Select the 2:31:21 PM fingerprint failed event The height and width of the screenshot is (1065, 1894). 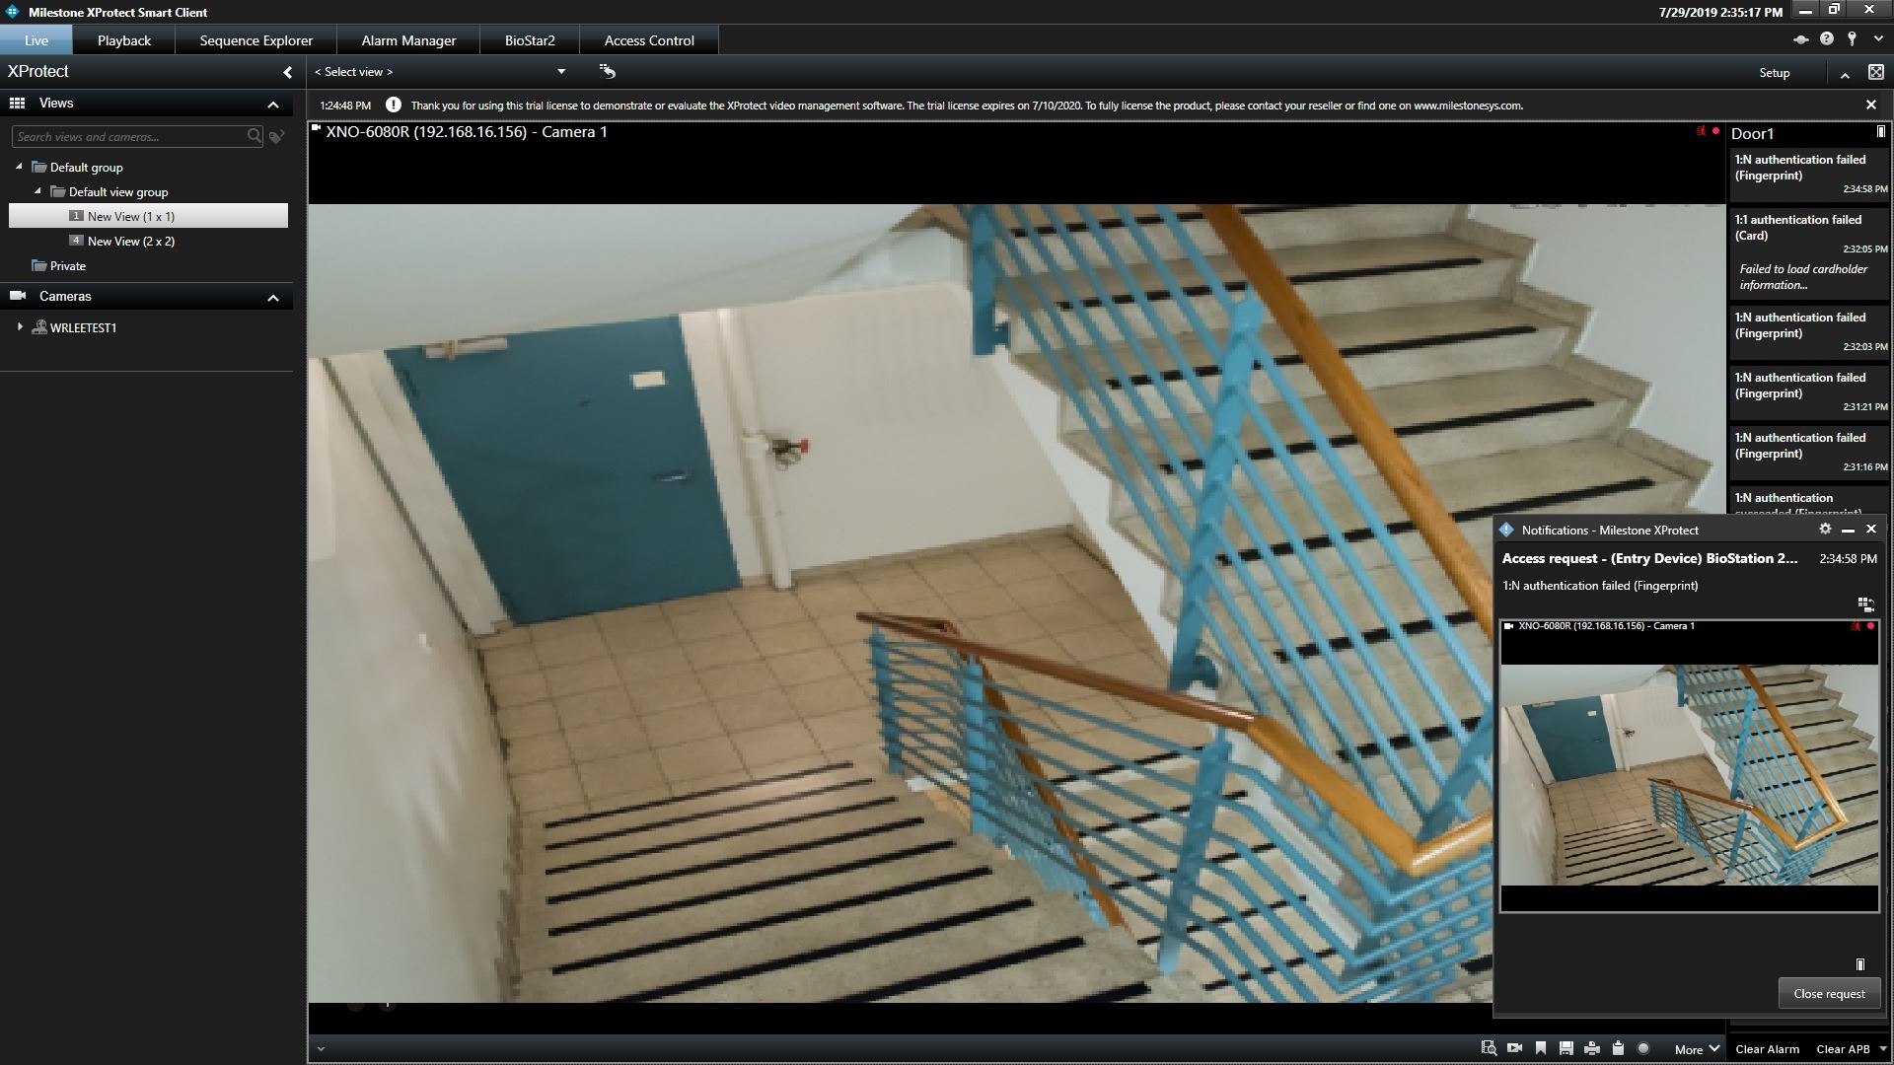pyautogui.click(x=1810, y=391)
